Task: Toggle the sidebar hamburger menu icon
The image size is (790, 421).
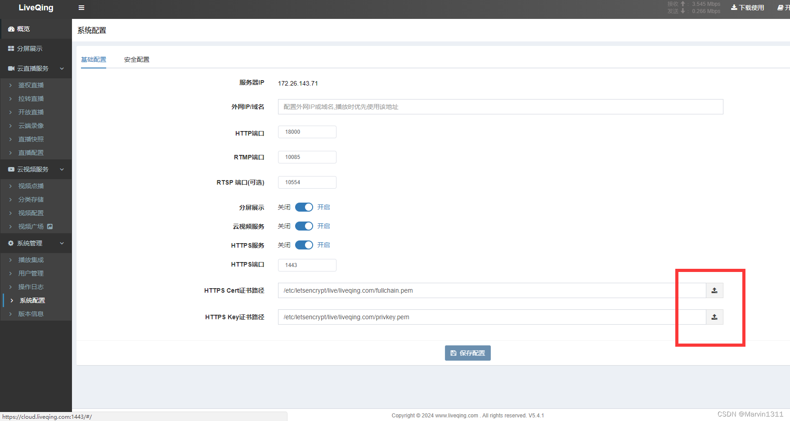Action: tap(81, 8)
